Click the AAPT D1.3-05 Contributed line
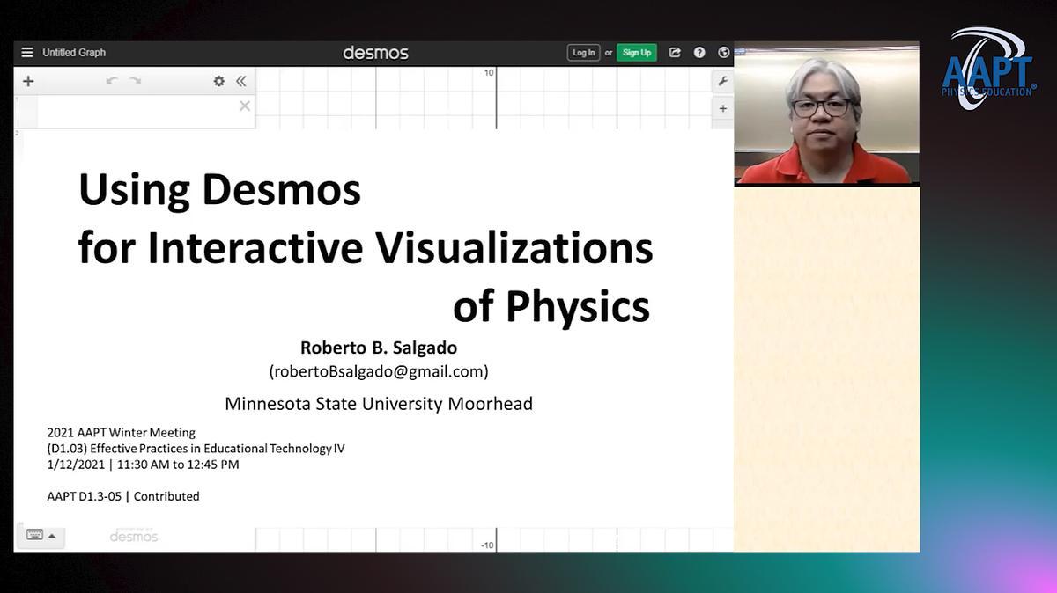 [123, 496]
